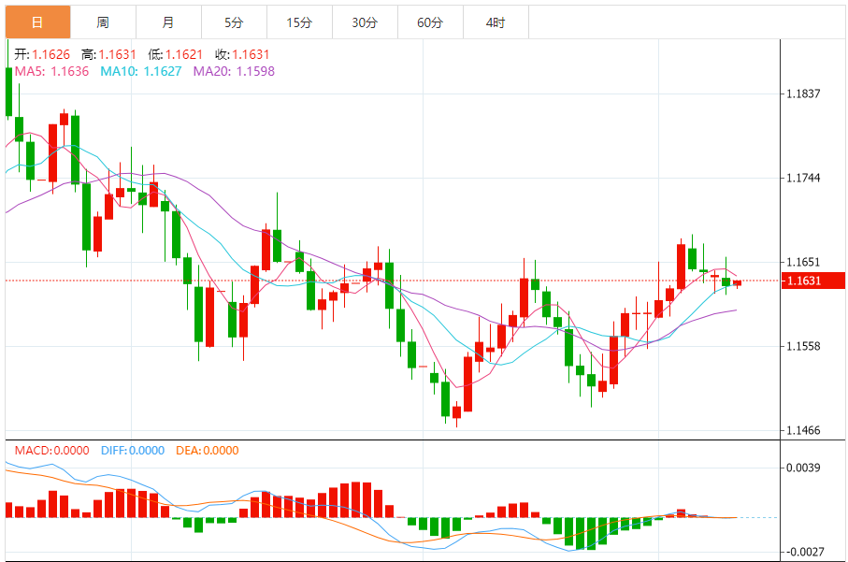Viewport: 848px width, 562px height.
Task: Choose the 5分 timeframe tab
Action: (x=233, y=22)
